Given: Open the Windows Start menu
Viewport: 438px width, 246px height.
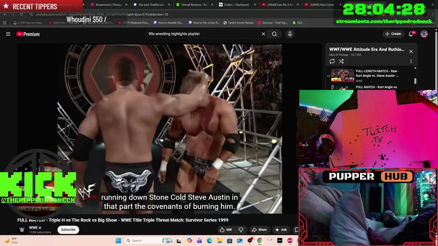Looking at the screenshot, I should tap(118, 241).
